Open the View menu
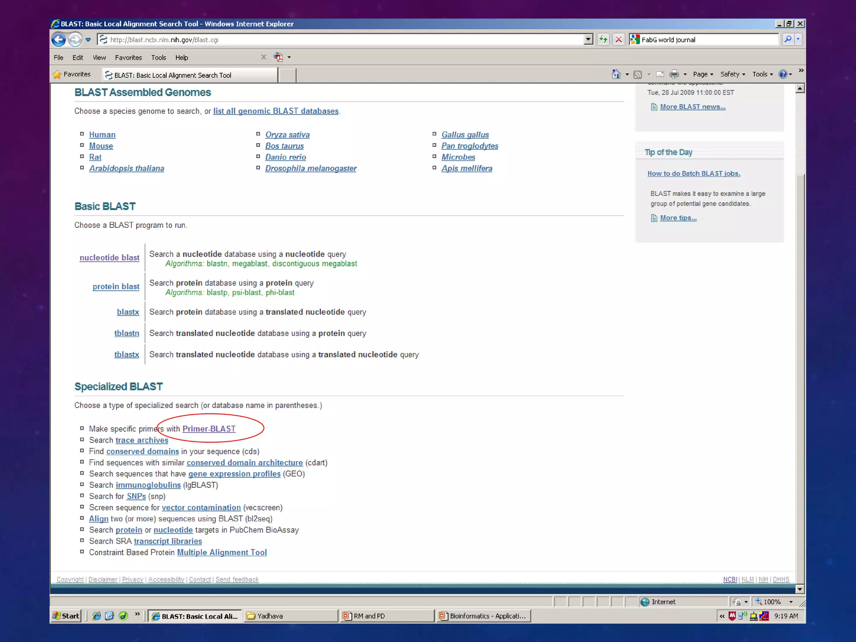This screenshot has height=642, width=856. tap(99, 58)
